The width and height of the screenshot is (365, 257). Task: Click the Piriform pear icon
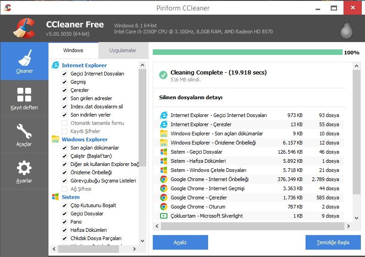347,29
